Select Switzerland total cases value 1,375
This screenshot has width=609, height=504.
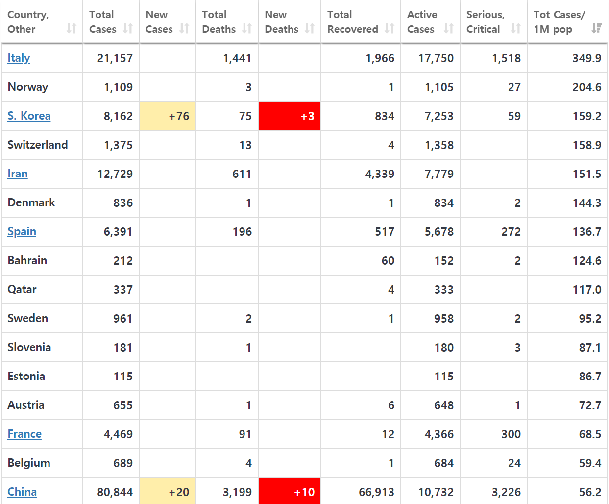tap(119, 145)
